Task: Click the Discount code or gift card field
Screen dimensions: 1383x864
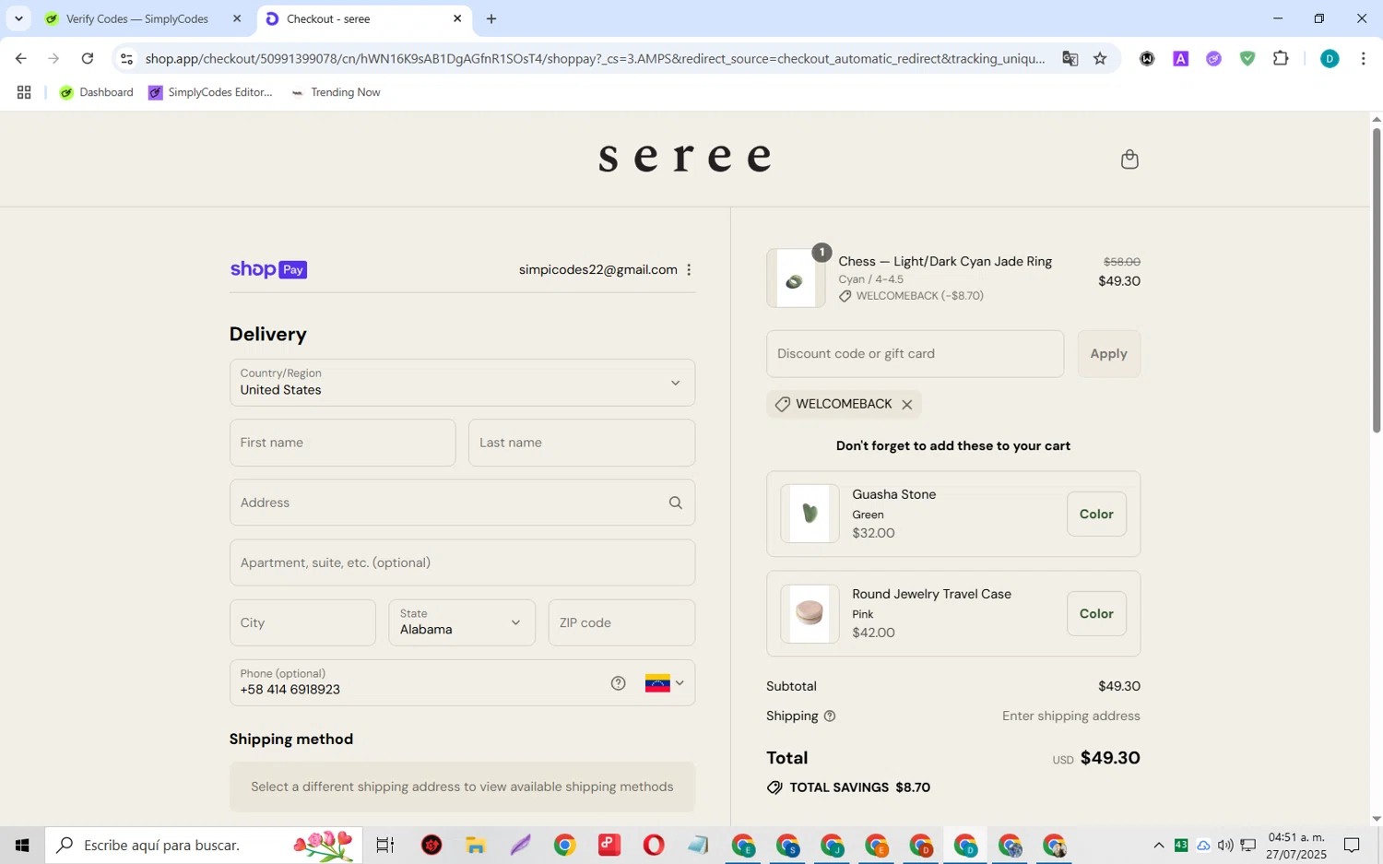Action: (x=915, y=354)
